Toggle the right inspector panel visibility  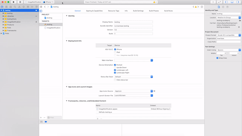[x=238, y=2]
